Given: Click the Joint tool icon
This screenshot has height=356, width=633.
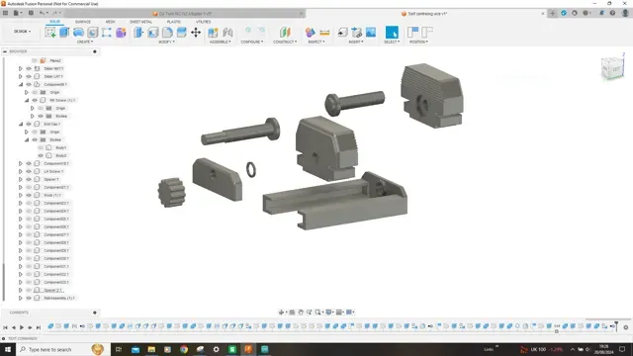Looking at the screenshot, I should (227, 33).
